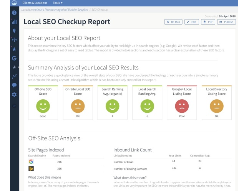Click the Edit report button
This screenshot has height=191, width=249.
click(x=192, y=22)
